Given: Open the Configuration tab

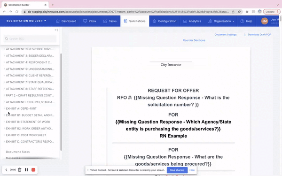Looking at the screenshot, I should [x=164, y=21].
